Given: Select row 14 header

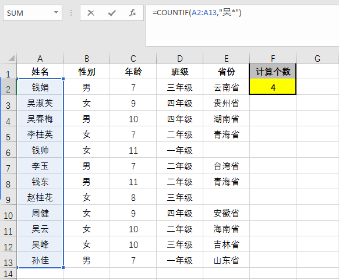Looking at the screenshot, I should point(8,274).
